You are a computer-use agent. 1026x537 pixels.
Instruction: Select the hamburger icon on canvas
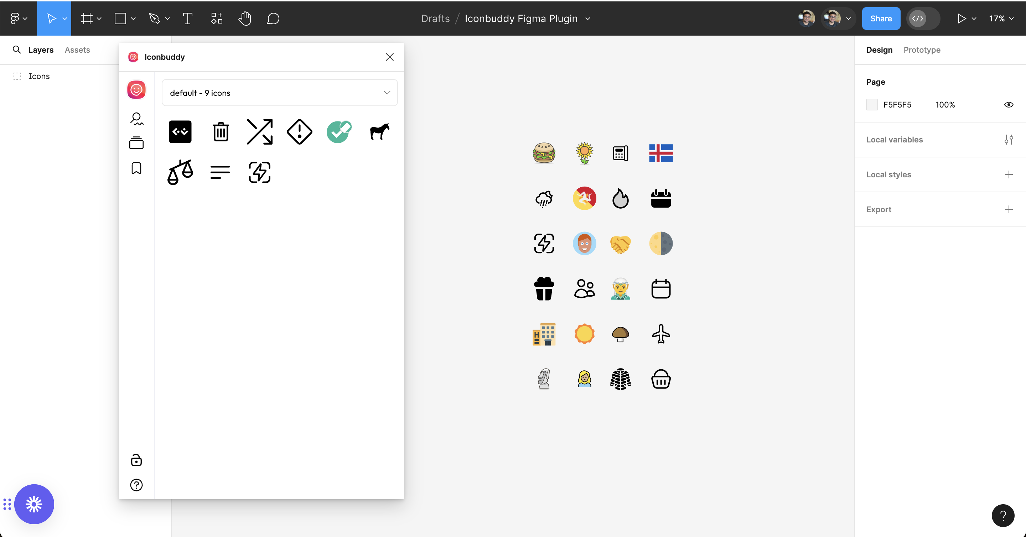tap(544, 153)
